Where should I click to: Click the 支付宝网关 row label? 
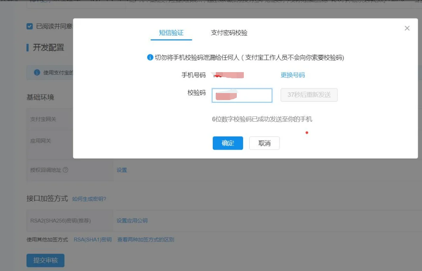coord(43,119)
